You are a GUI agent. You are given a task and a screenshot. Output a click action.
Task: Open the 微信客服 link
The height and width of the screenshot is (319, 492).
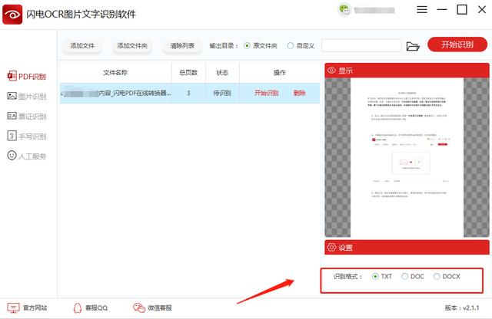coord(152,308)
